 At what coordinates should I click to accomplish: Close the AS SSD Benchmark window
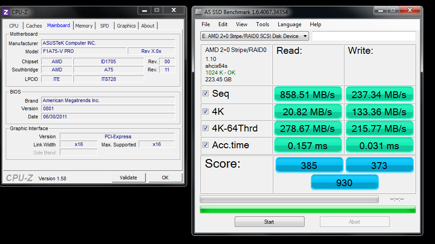tap(410, 10)
